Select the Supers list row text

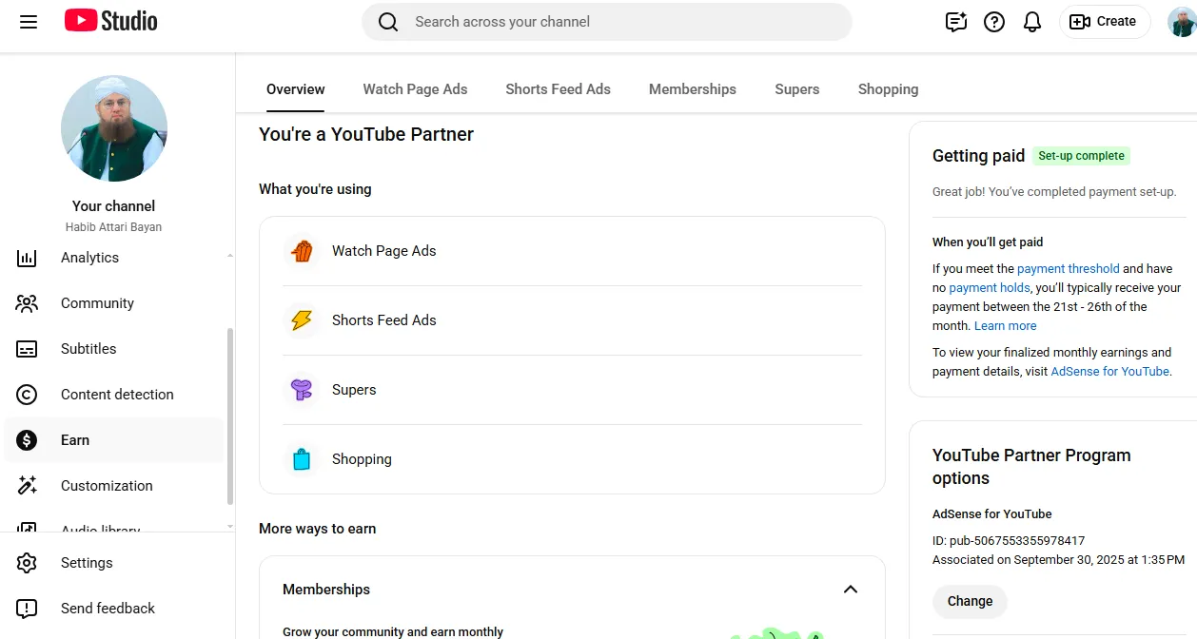(354, 390)
